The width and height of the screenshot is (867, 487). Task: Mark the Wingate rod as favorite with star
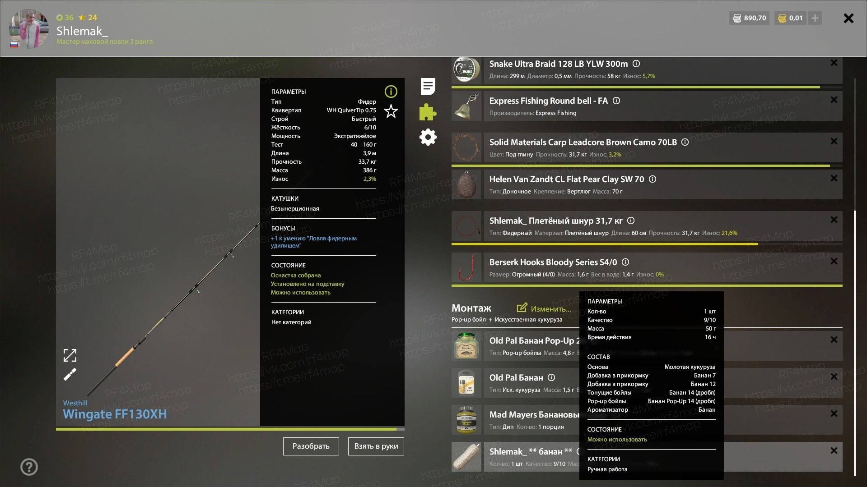tap(391, 111)
